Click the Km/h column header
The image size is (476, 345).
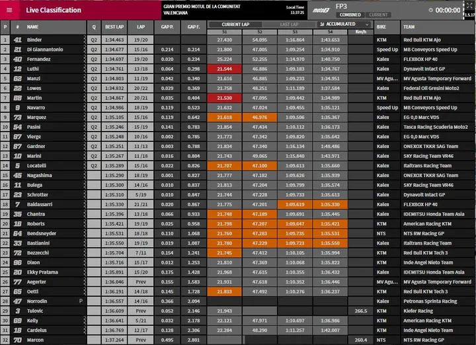tap(361, 32)
